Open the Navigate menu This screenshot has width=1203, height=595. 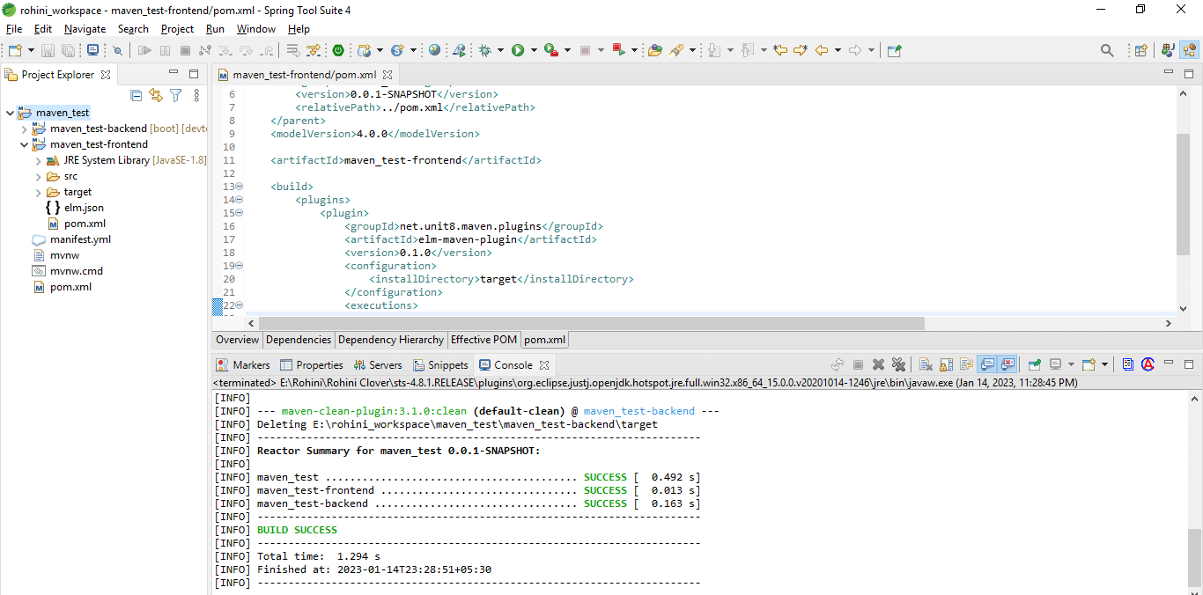click(85, 29)
